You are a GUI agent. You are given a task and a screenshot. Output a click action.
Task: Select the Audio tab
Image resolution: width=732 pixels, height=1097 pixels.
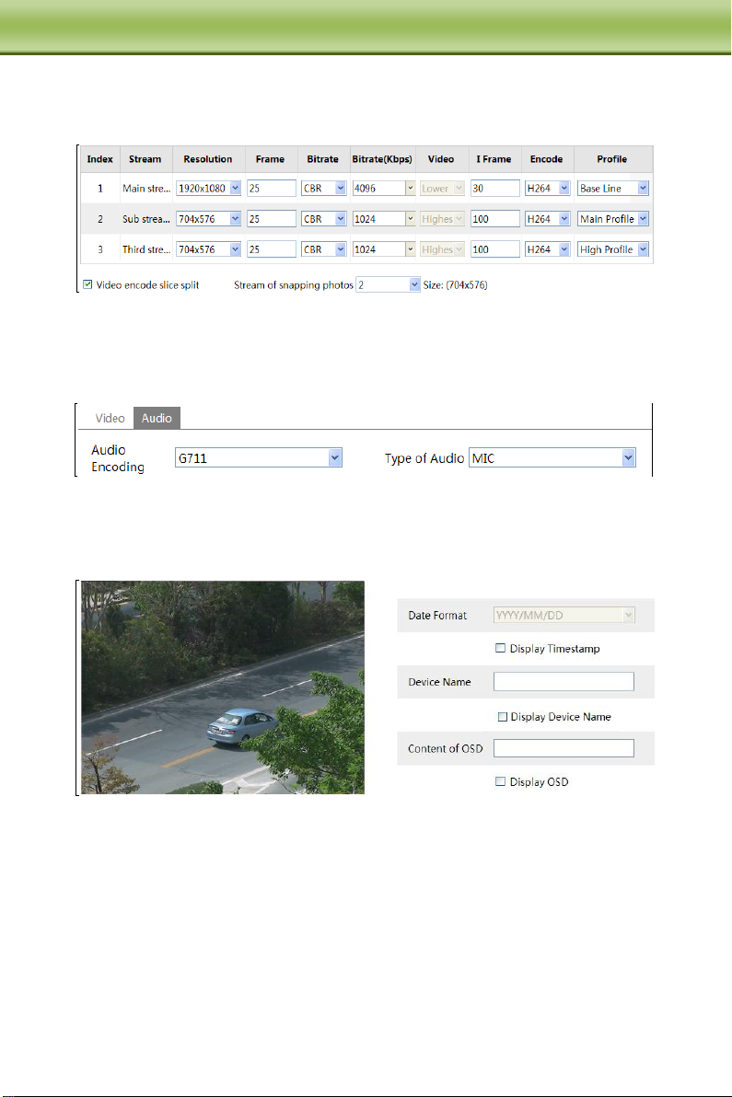click(156, 418)
